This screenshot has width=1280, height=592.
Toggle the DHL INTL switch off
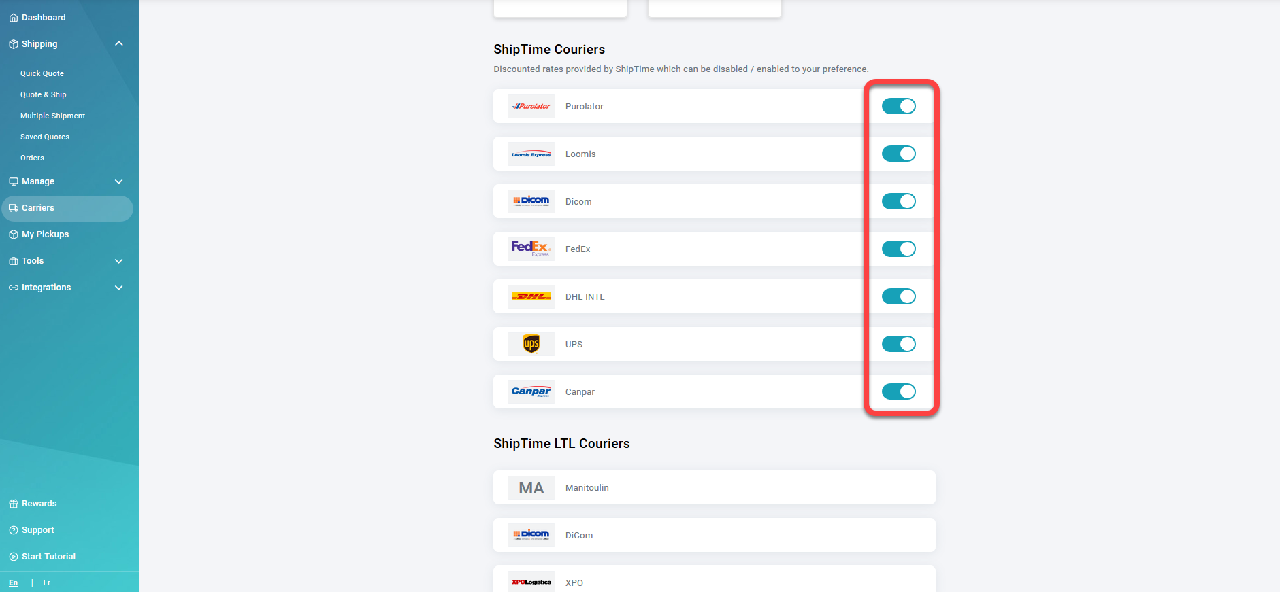tap(899, 296)
